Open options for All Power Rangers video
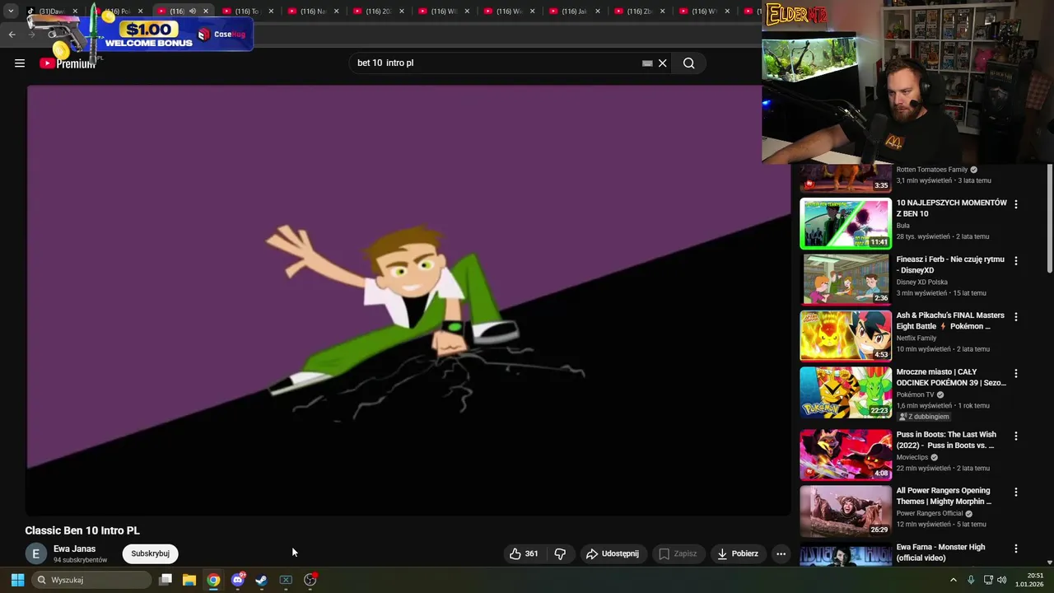 point(1015,492)
